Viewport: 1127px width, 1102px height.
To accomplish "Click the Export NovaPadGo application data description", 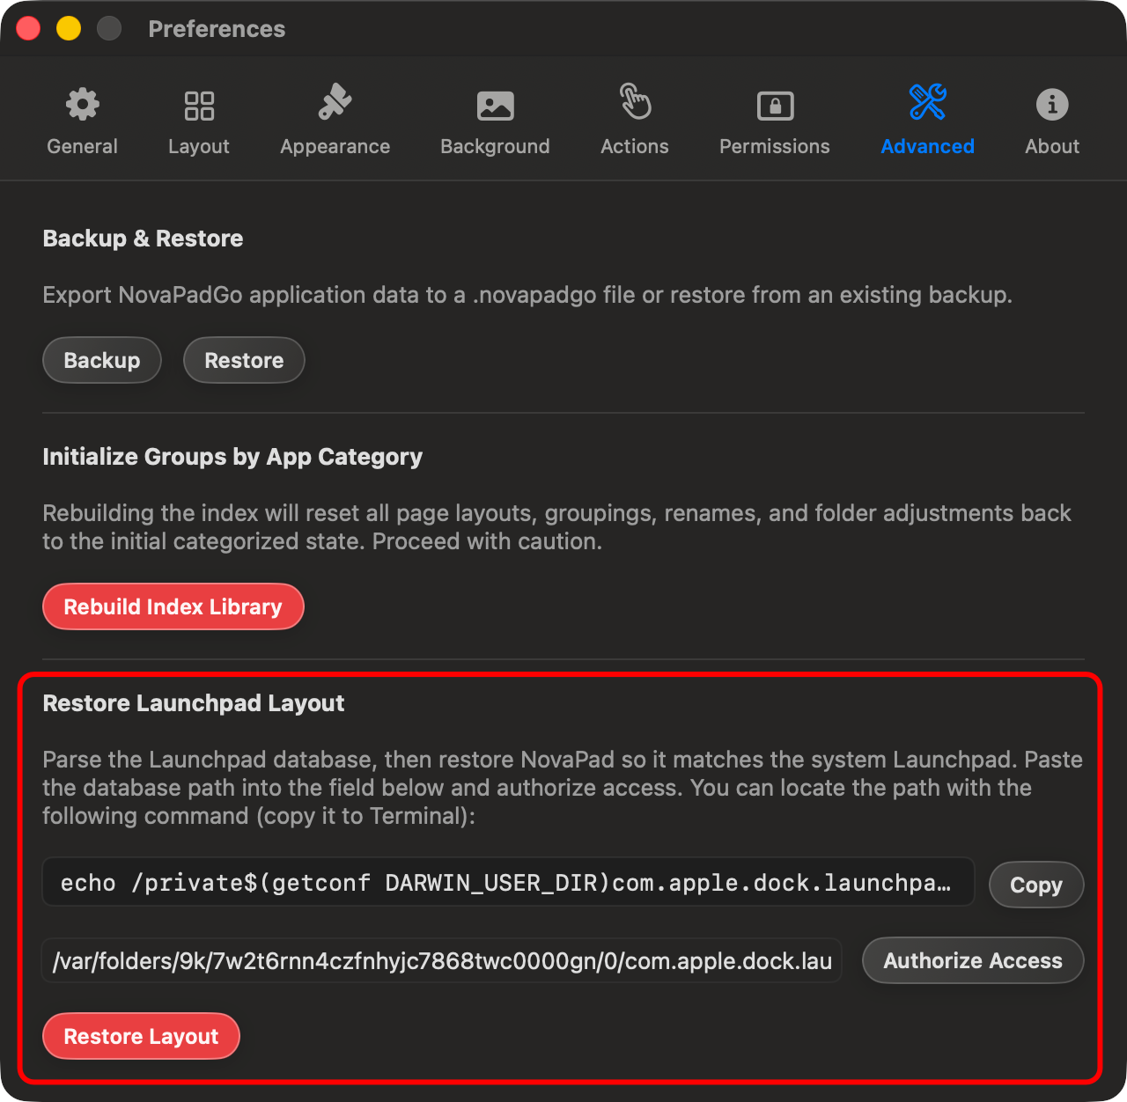I will pyautogui.click(x=527, y=295).
